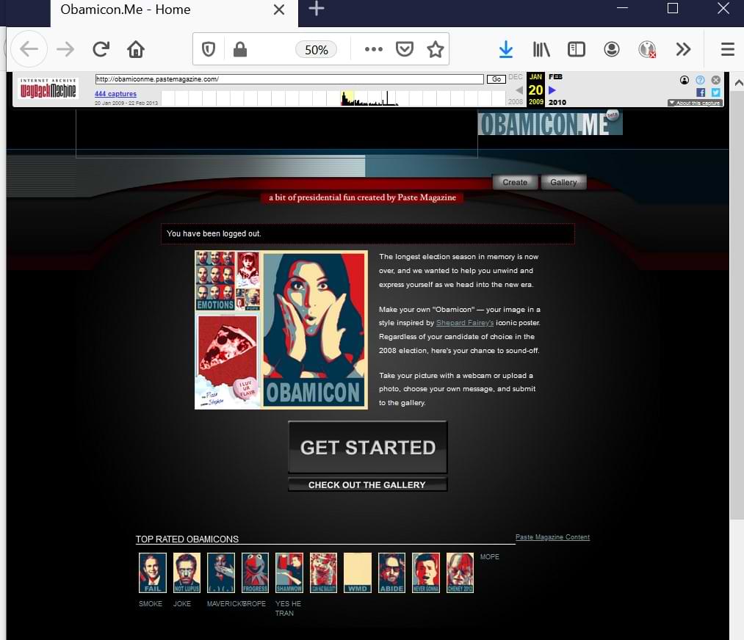Click the YES HE TRAN caption

[x=288, y=608]
